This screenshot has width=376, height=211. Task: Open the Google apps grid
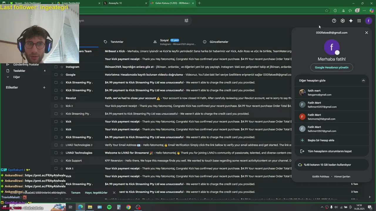point(359,21)
